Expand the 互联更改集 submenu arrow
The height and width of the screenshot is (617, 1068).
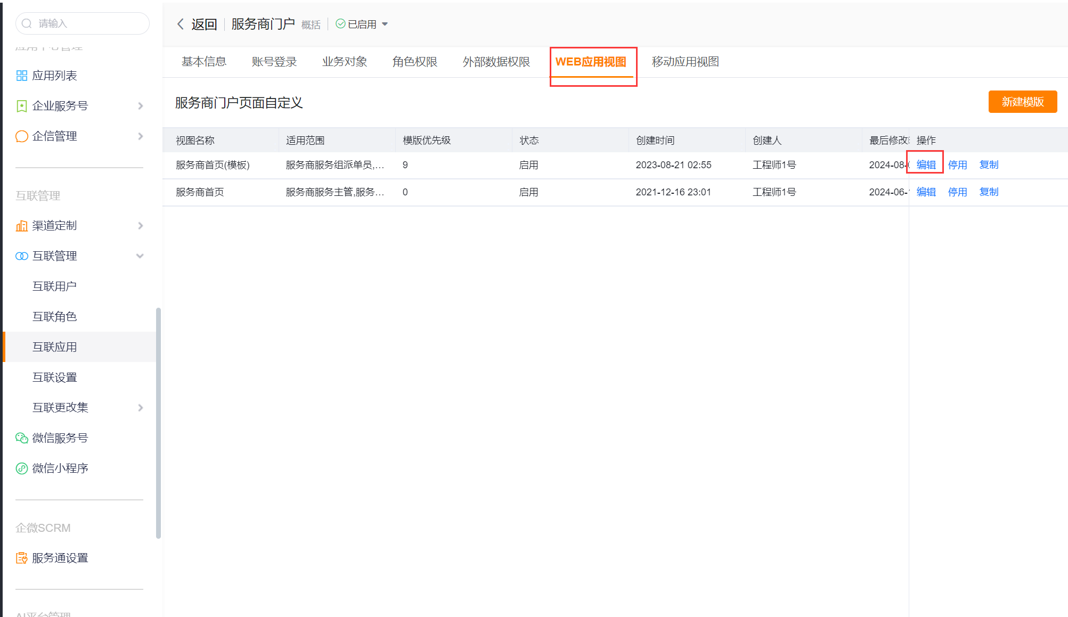141,408
